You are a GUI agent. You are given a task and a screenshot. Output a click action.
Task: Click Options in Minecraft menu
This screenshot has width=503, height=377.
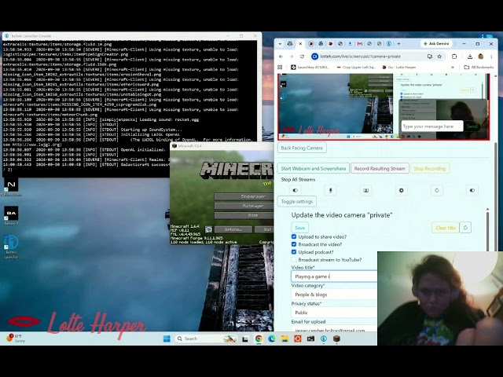(x=233, y=229)
